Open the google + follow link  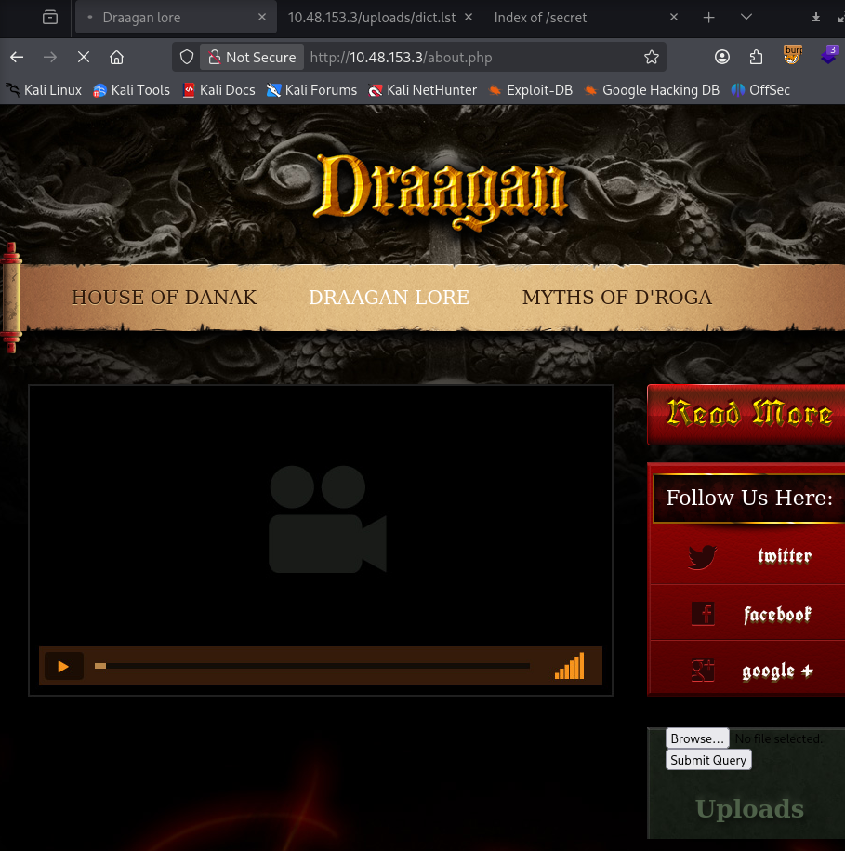pos(777,671)
